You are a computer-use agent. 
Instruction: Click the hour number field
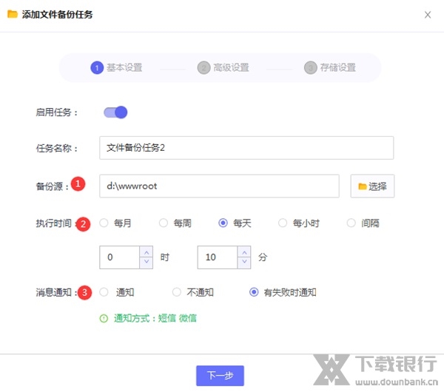tap(119, 257)
